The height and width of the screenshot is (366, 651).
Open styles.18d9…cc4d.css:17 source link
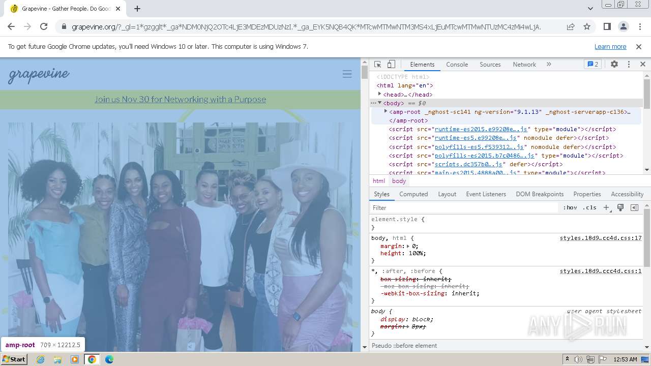click(x=601, y=238)
